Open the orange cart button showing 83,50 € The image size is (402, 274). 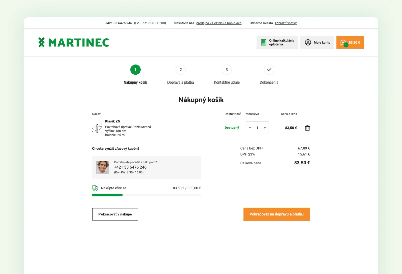[350, 42]
